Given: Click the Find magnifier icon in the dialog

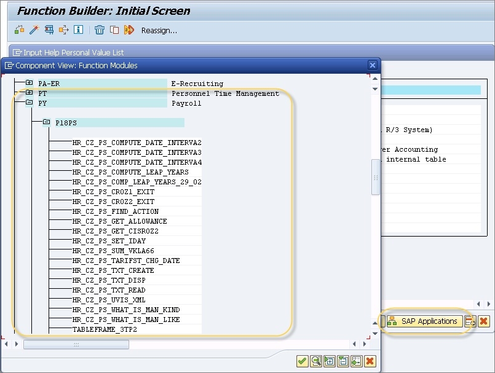Looking at the screenshot, I should 315,361.
